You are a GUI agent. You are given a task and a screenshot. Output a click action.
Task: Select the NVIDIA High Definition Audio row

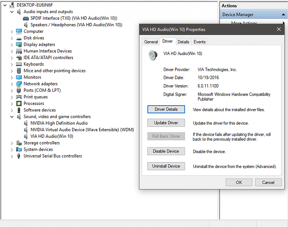click(59, 123)
